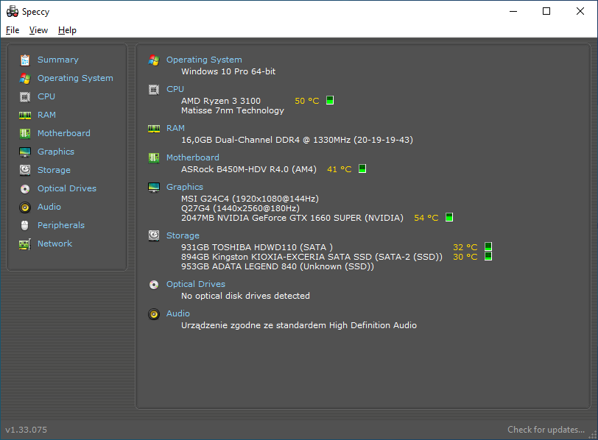Select CPU in the sidebar
The width and height of the screenshot is (598, 440).
pos(46,96)
